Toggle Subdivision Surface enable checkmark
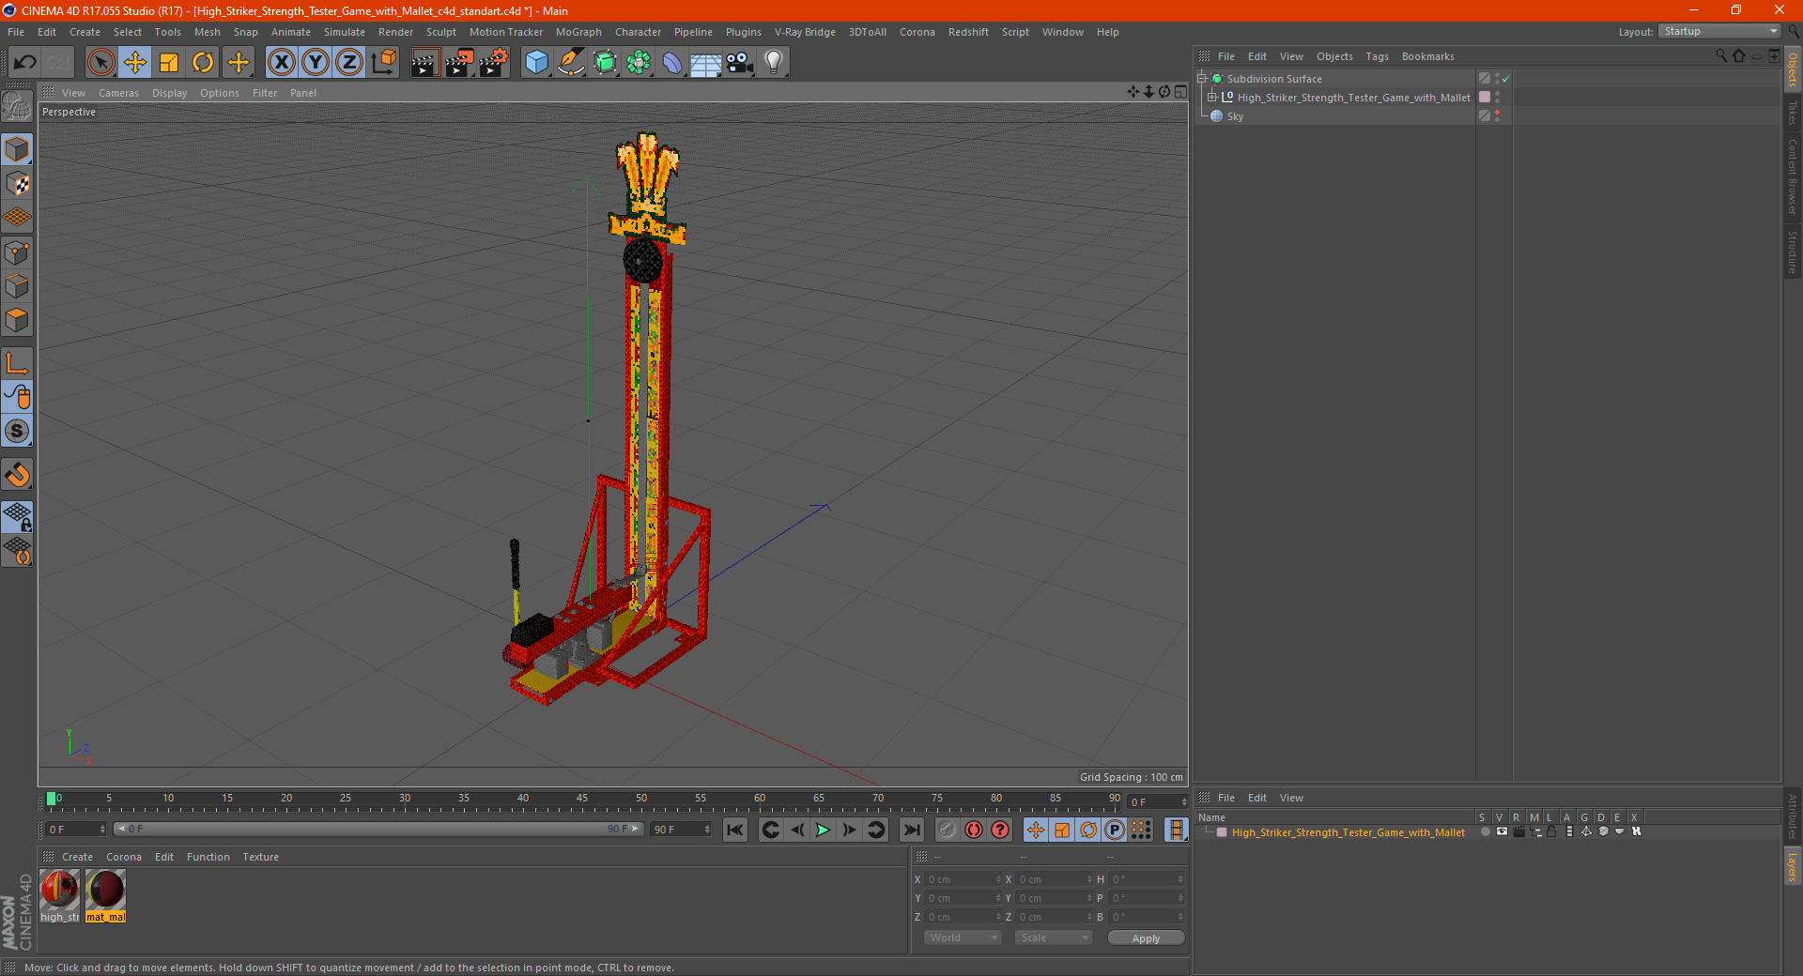The height and width of the screenshot is (976, 1803). pos(1506,79)
